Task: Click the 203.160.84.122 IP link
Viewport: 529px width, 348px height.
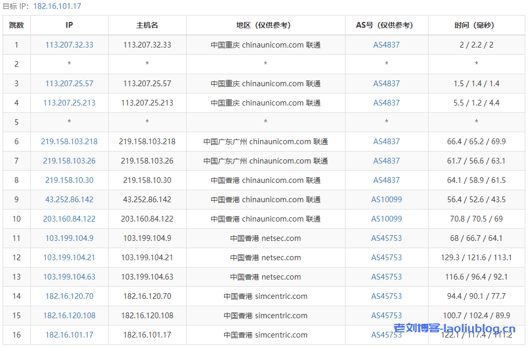Action: click(69, 219)
